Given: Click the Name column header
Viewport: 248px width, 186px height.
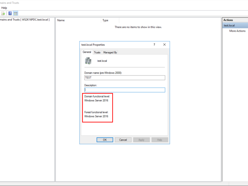Looking at the screenshot, I should [78, 20].
